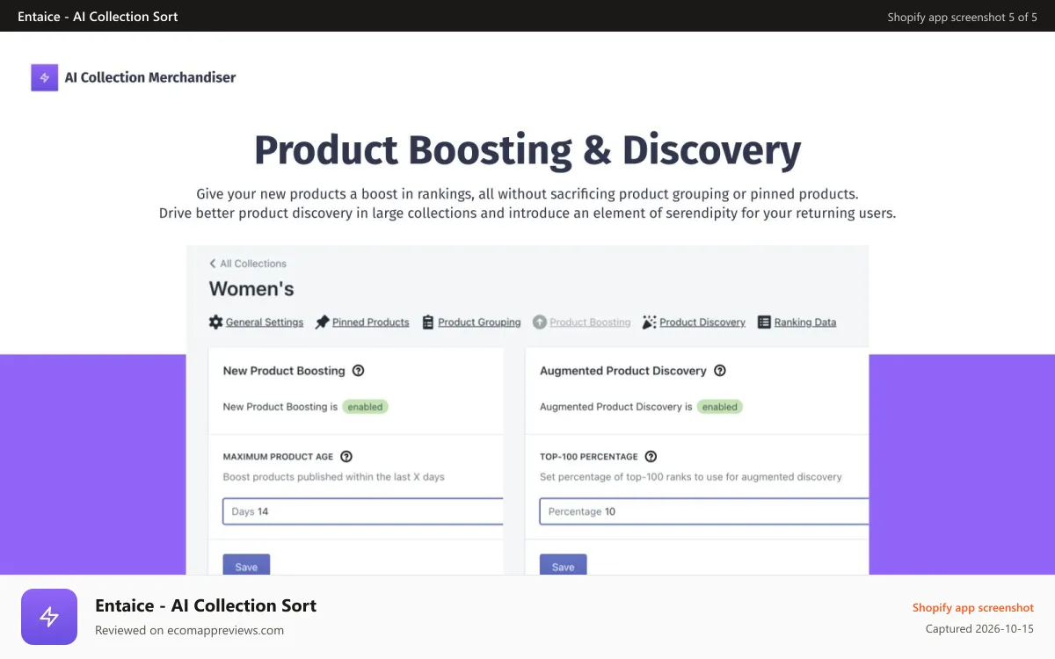Click the top bar 'Entaice - AI Collection Sort' title
The width and height of the screenshot is (1055, 659).
click(x=98, y=16)
